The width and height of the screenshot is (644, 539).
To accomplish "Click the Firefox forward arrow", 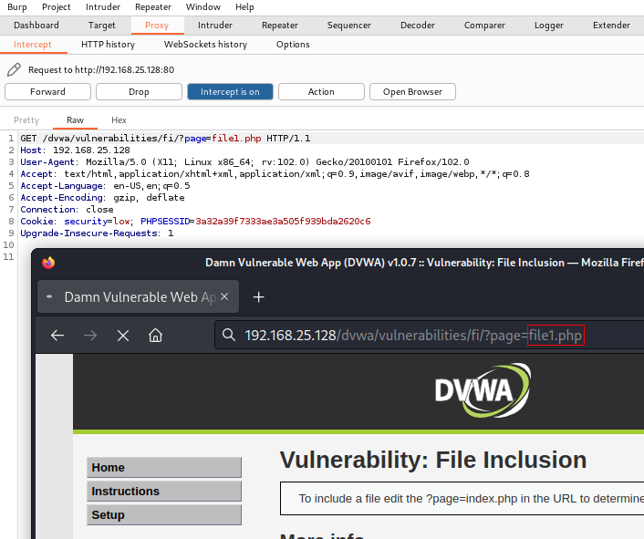I will pyautogui.click(x=90, y=336).
